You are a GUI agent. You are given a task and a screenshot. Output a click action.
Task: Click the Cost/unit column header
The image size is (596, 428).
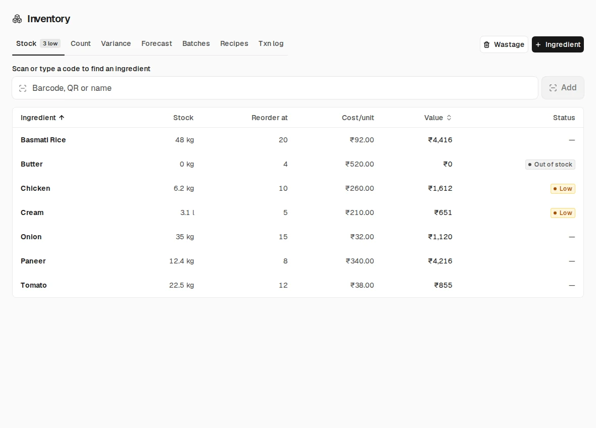click(x=358, y=118)
